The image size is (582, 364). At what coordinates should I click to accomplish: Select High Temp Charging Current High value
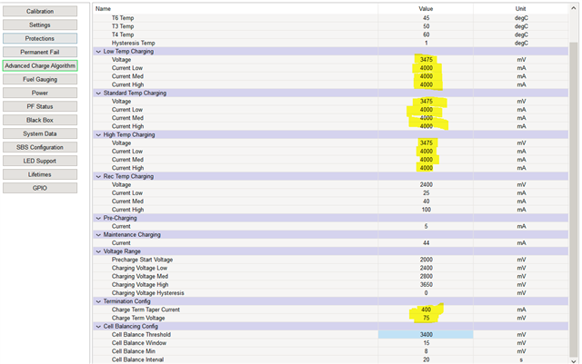pyautogui.click(x=426, y=168)
